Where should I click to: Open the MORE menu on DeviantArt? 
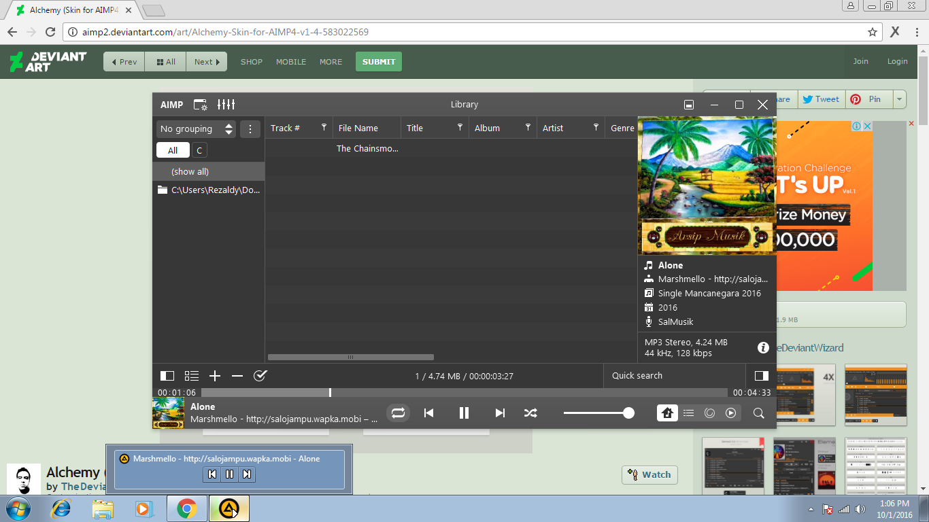(331, 62)
